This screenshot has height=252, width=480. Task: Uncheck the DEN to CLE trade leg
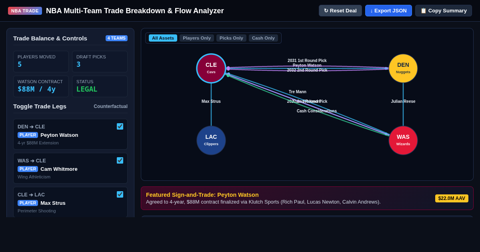120,126
